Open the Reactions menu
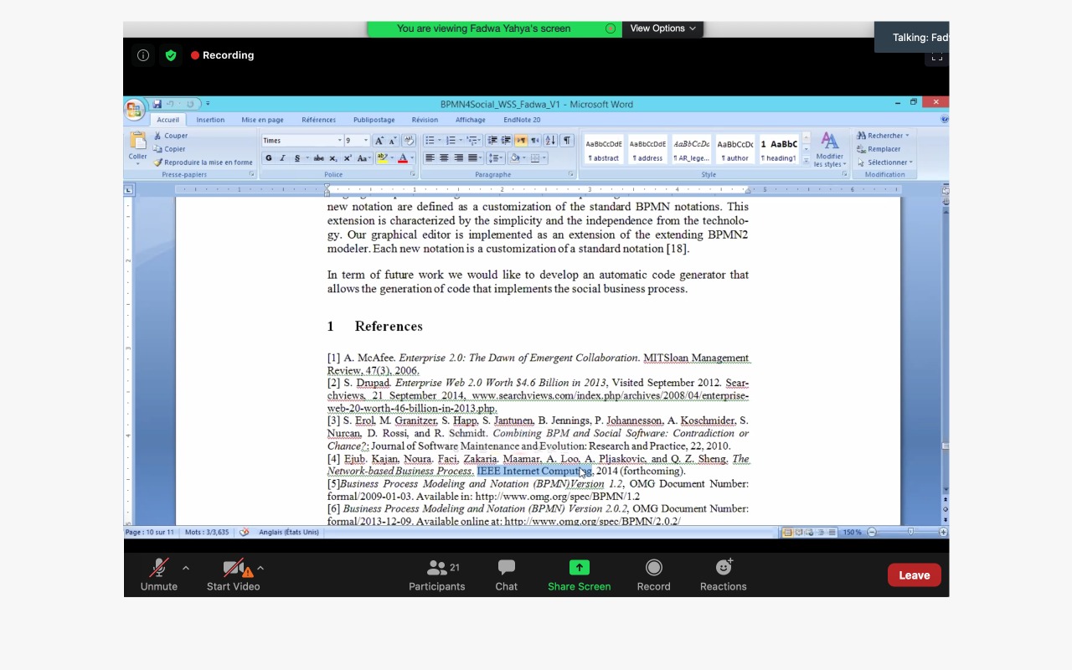1072x670 pixels. pyautogui.click(x=723, y=575)
